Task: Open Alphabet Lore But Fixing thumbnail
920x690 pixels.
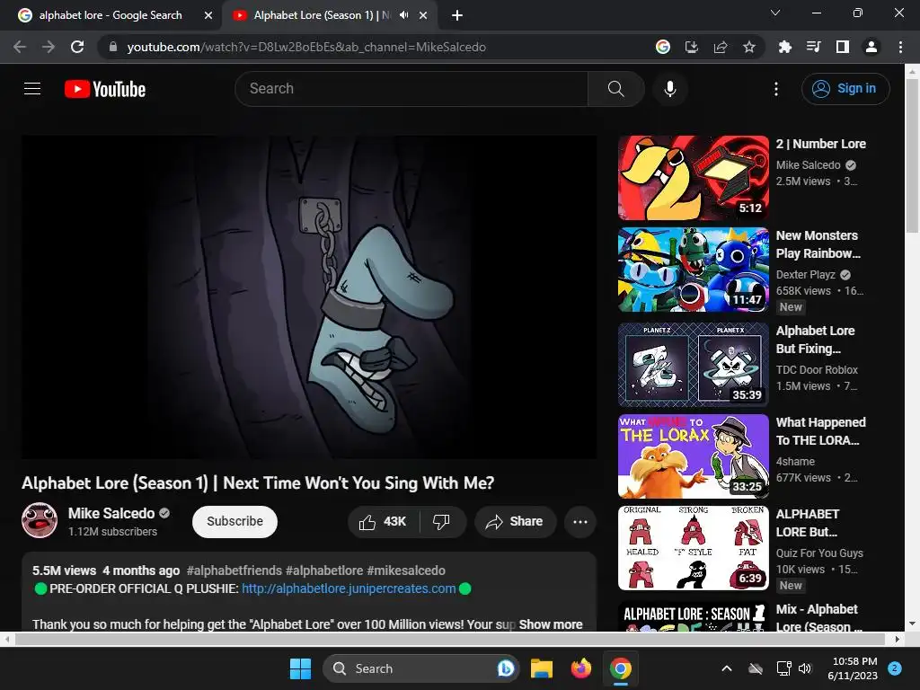Action: point(693,365)
